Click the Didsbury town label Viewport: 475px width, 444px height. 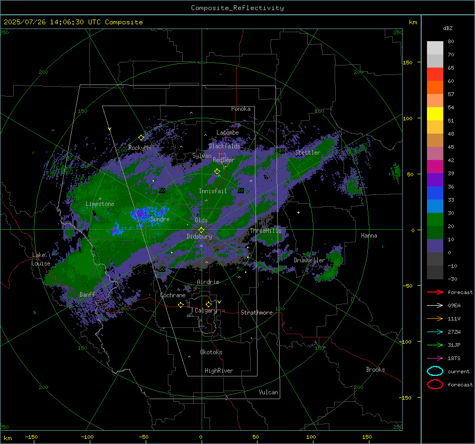point(199,237)
